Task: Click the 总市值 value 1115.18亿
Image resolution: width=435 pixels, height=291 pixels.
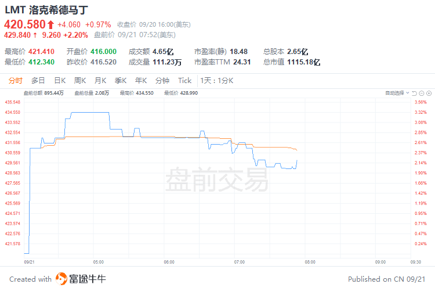Action: (x=303, y=62)
